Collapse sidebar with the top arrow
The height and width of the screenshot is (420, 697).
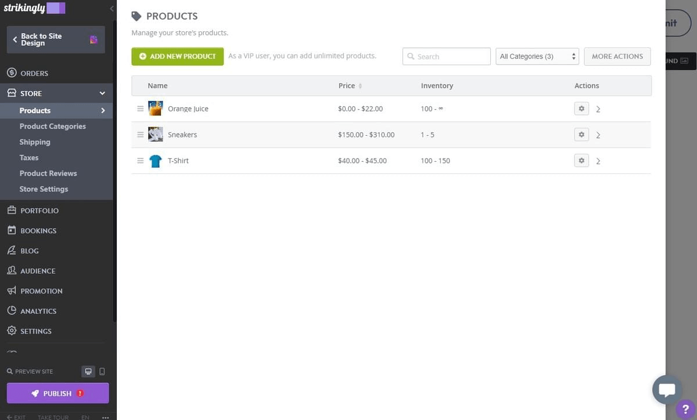pos(112,9)
